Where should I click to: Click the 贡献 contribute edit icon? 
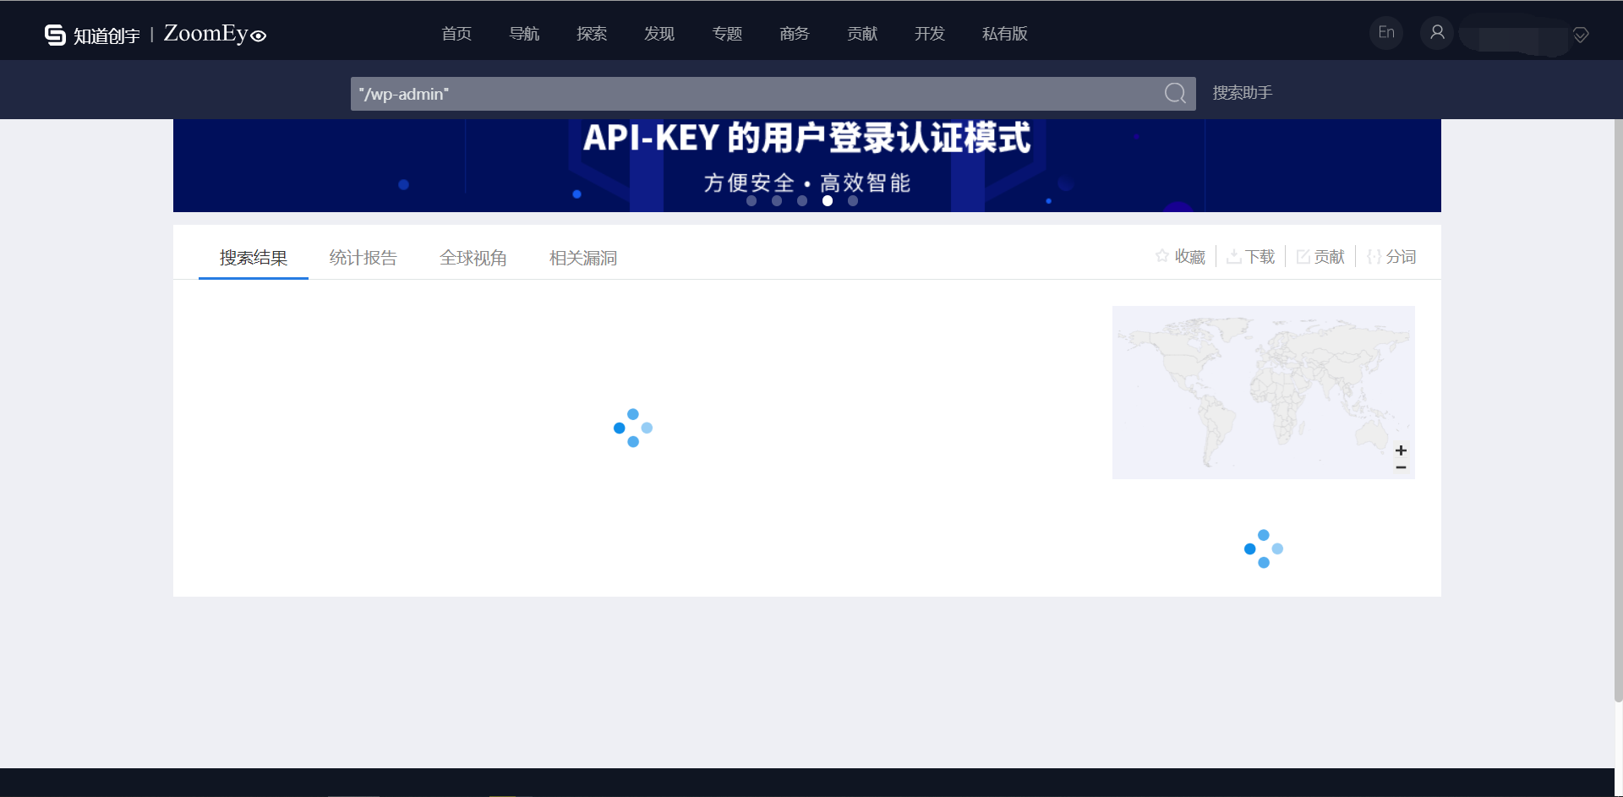1303,256
